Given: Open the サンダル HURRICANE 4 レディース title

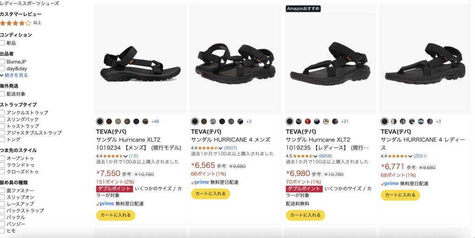Looking at the screenshot, I should (x=423, y=144).
